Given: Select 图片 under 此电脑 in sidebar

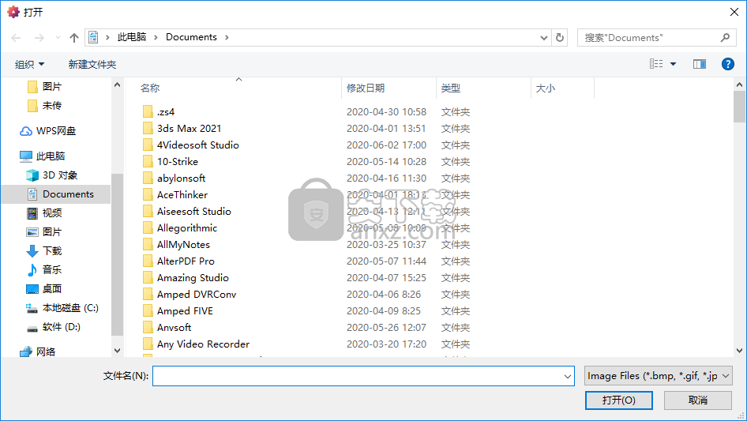Looking at the screenshot, I should [44, 231].
